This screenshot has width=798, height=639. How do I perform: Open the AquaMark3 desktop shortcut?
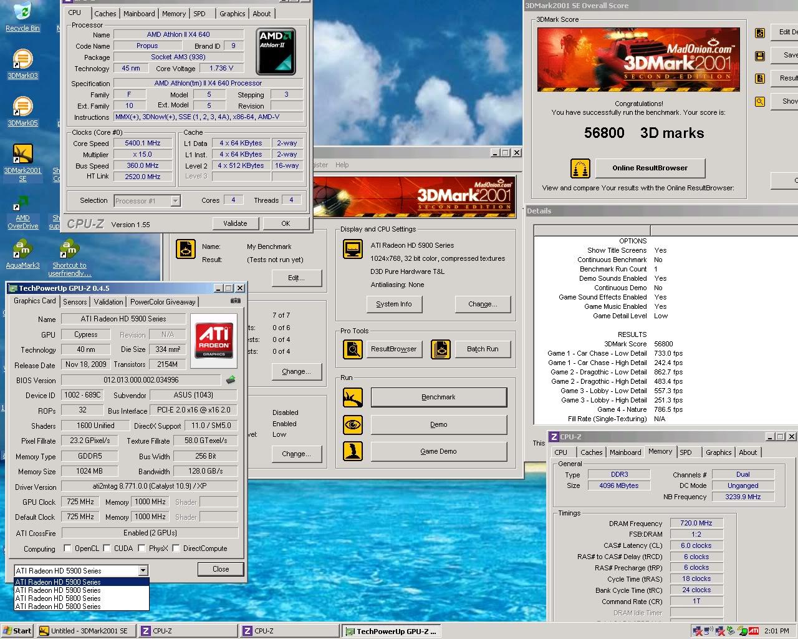[x=22, y=254]
